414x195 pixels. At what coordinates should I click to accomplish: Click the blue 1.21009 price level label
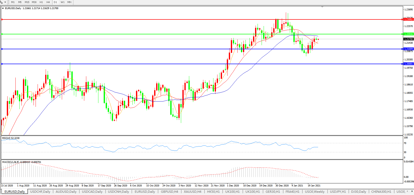tap(408, 49)
